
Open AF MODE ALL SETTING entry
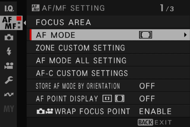[x=108, y=60]
